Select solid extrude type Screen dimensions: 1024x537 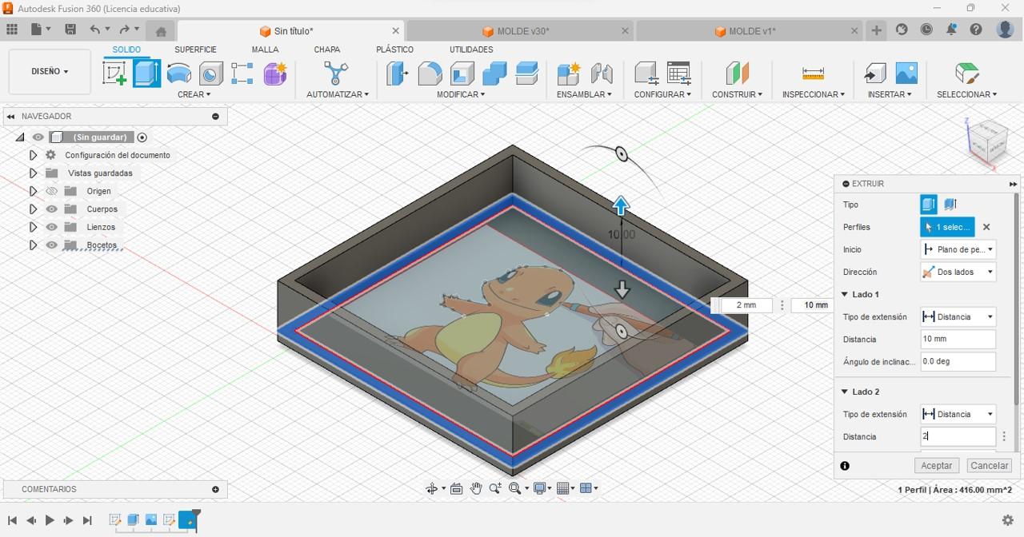(929, 205)
